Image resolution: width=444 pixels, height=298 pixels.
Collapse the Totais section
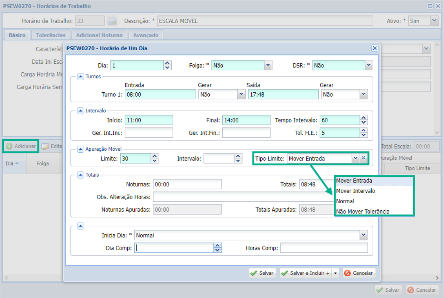click(80, 175)
